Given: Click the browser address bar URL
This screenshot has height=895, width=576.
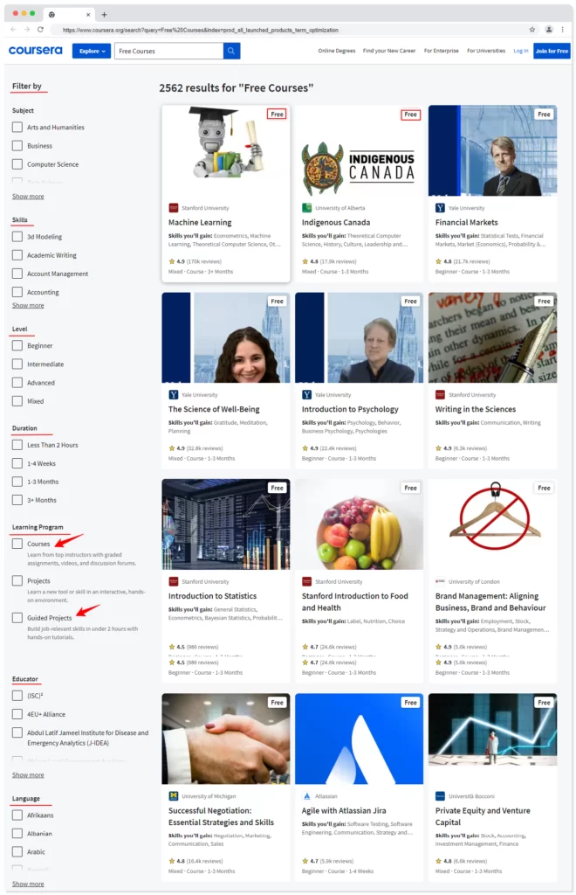Looking at the screenshot, I should 200,30.
